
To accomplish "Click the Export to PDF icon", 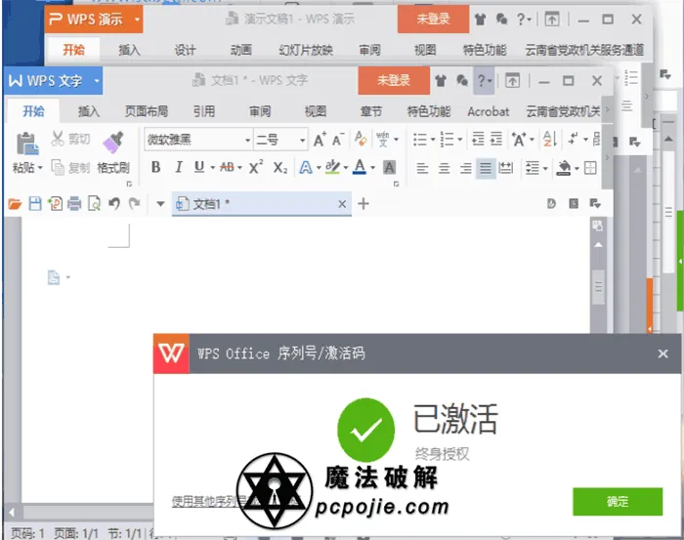I will click(x=56, y=203).
